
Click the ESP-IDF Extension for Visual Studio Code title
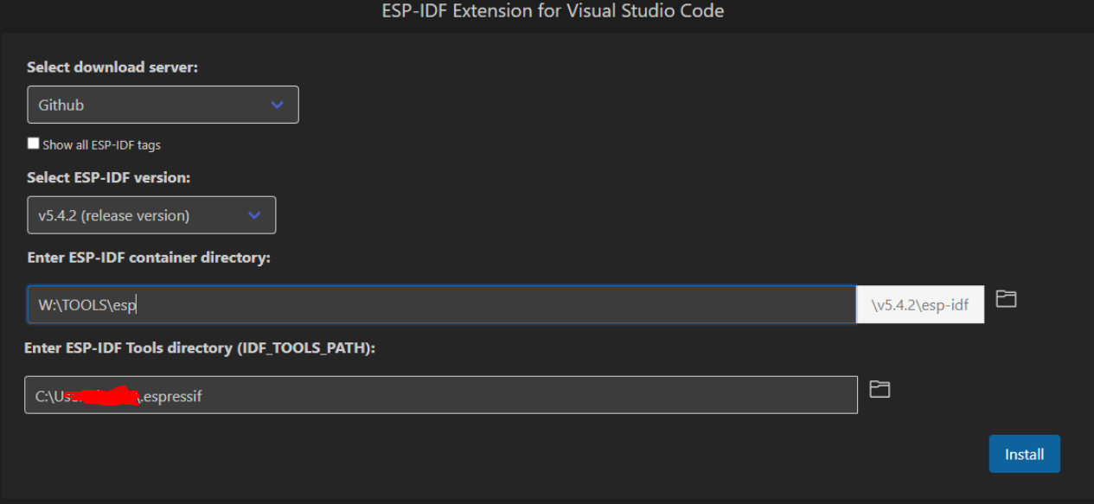pyautogui.click(x=553, y=11)
